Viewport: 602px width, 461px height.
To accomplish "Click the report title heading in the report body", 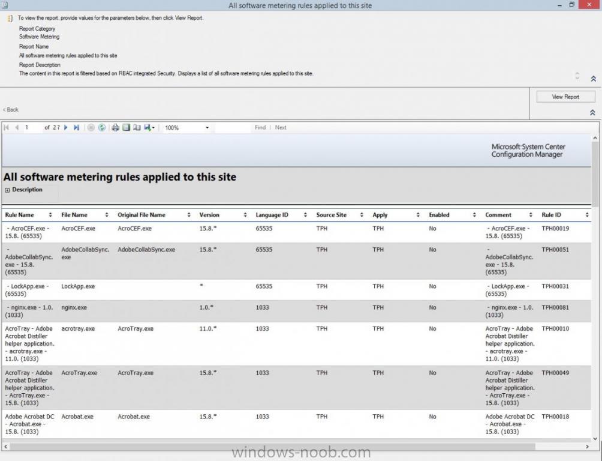I will [x=120, y=177].
